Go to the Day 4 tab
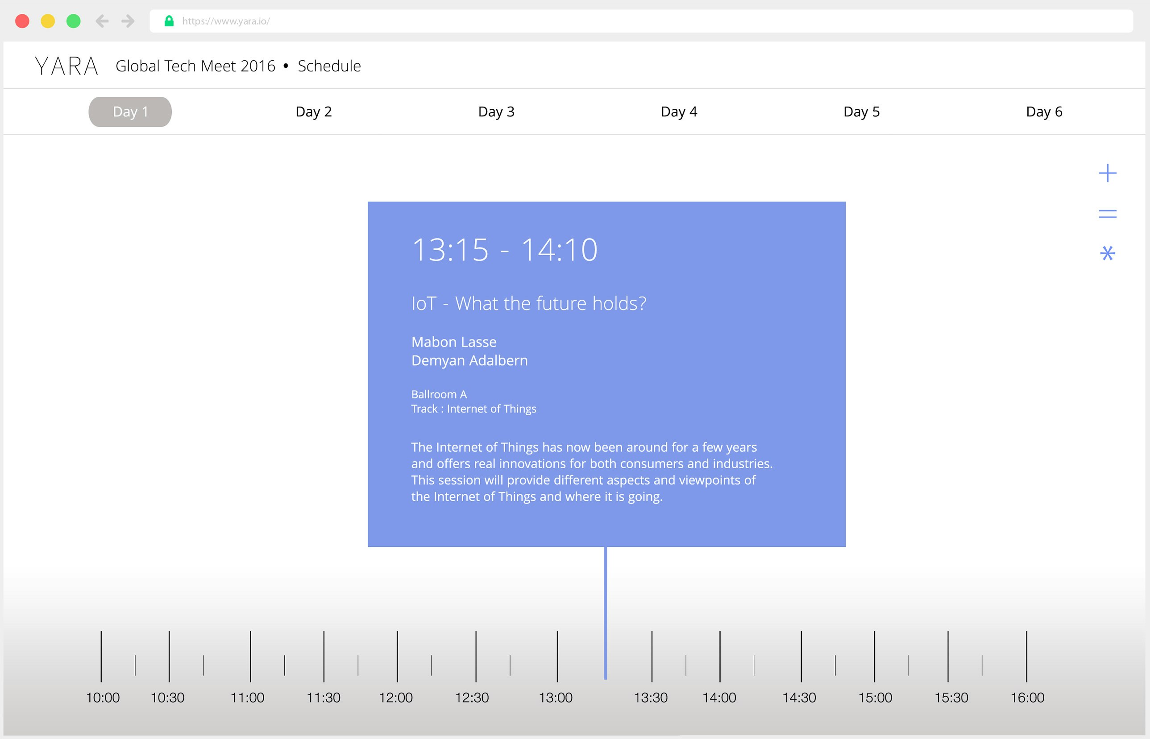 [x=678, y=112]
